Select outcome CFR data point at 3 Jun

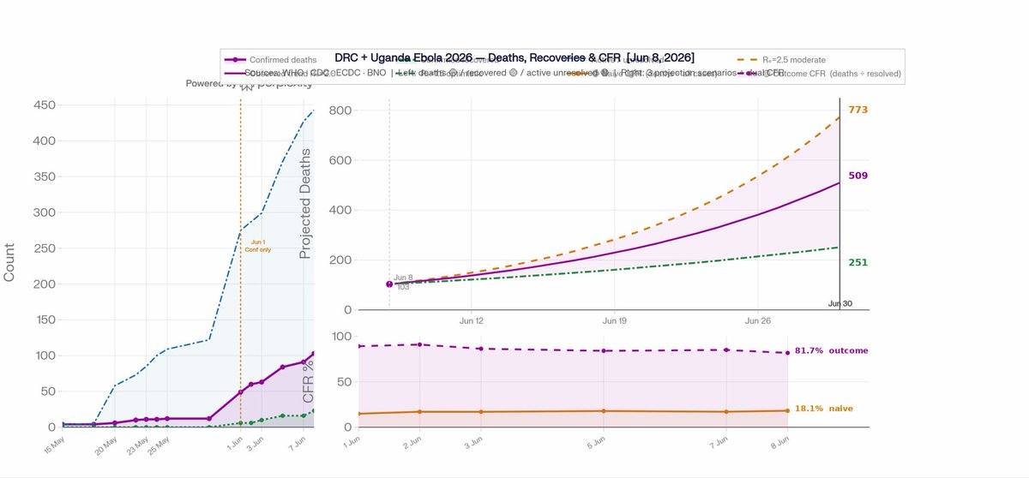(481, 349)
